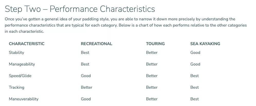Select the Maneuverability row label
Screen dimensions: 256x106
pyautogui.click(x=24, y=99)
